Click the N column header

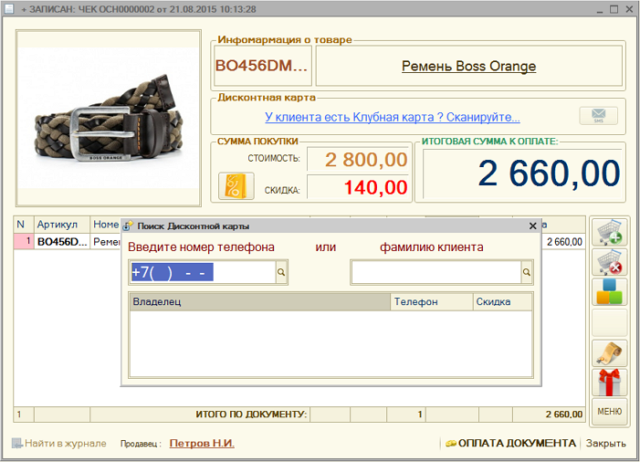click(x=24, y=225)
